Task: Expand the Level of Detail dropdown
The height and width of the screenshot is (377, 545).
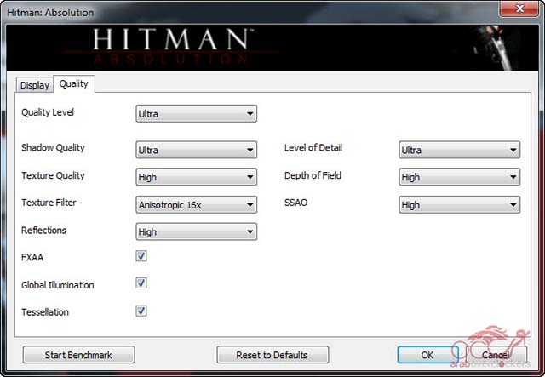Action: pos(459,150)
